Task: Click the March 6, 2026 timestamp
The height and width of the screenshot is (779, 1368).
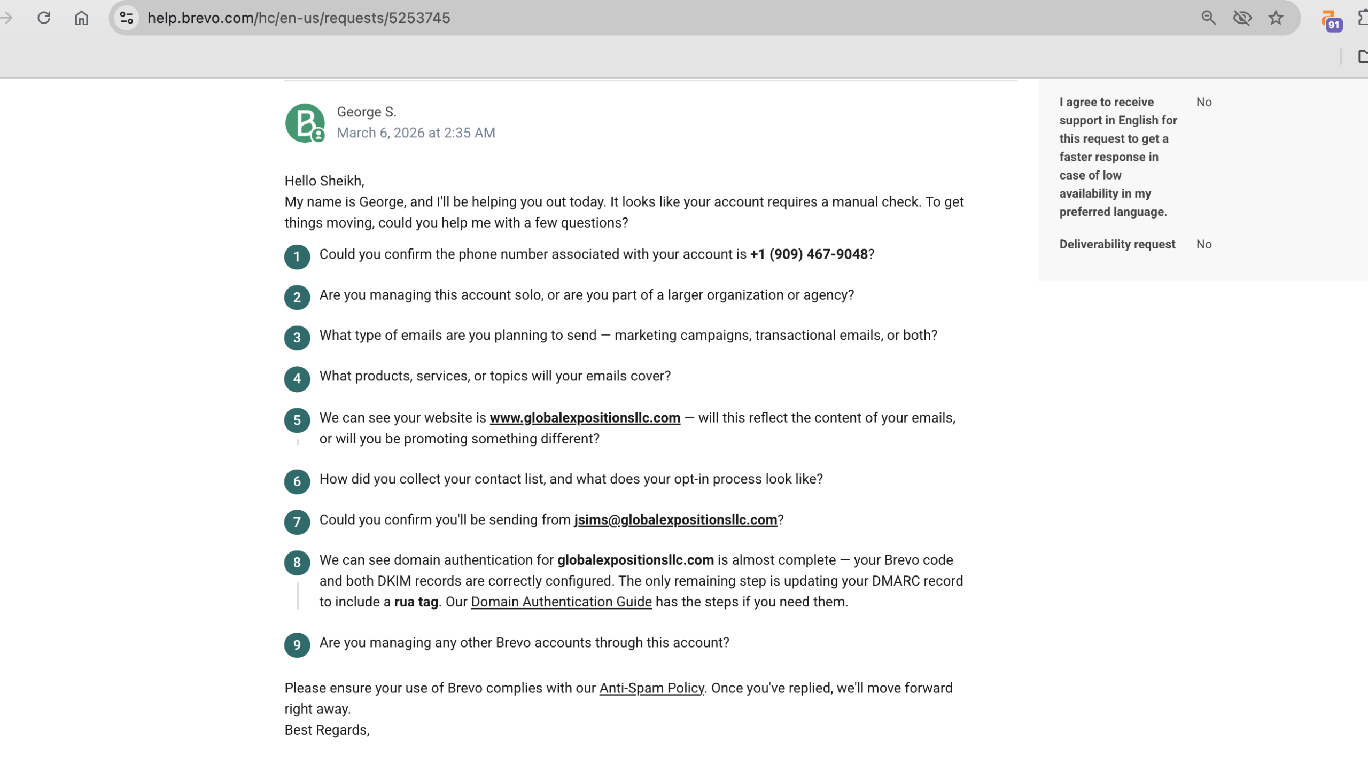Action: tap(416, 133)
